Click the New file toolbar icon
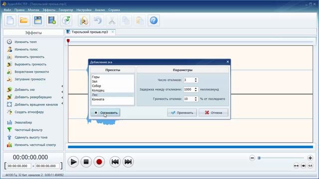This screenshot has width=319, height=179. 10,20
